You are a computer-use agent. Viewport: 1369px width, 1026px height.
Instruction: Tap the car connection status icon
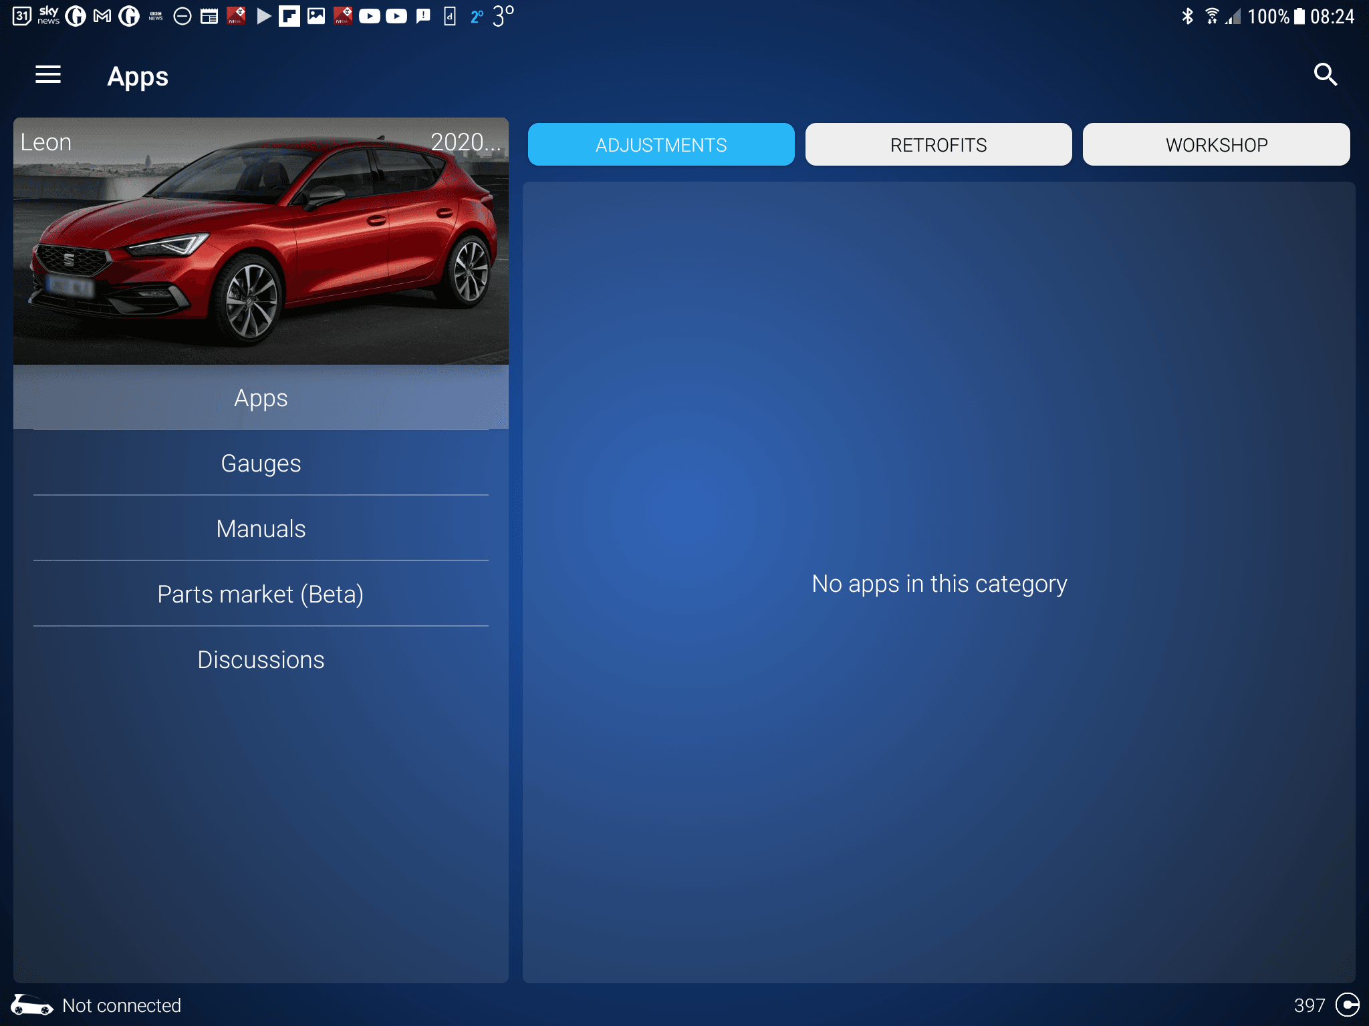pos(31,1005)
